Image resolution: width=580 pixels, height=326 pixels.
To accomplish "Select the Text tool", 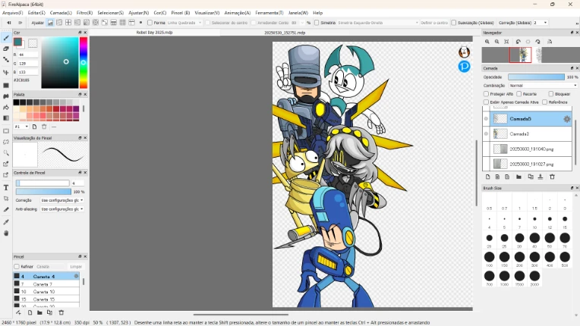I will [x=6, y=187].
